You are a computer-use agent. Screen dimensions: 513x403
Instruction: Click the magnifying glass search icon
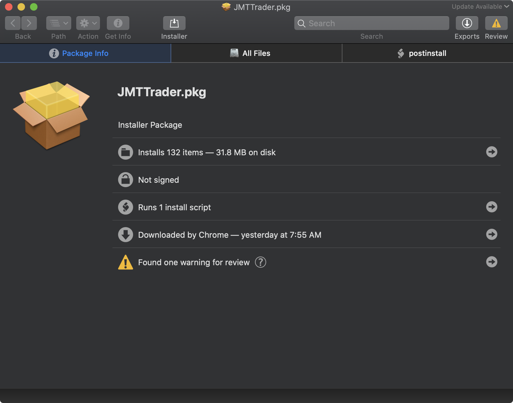pyautogui.click(x=301, y=23)
